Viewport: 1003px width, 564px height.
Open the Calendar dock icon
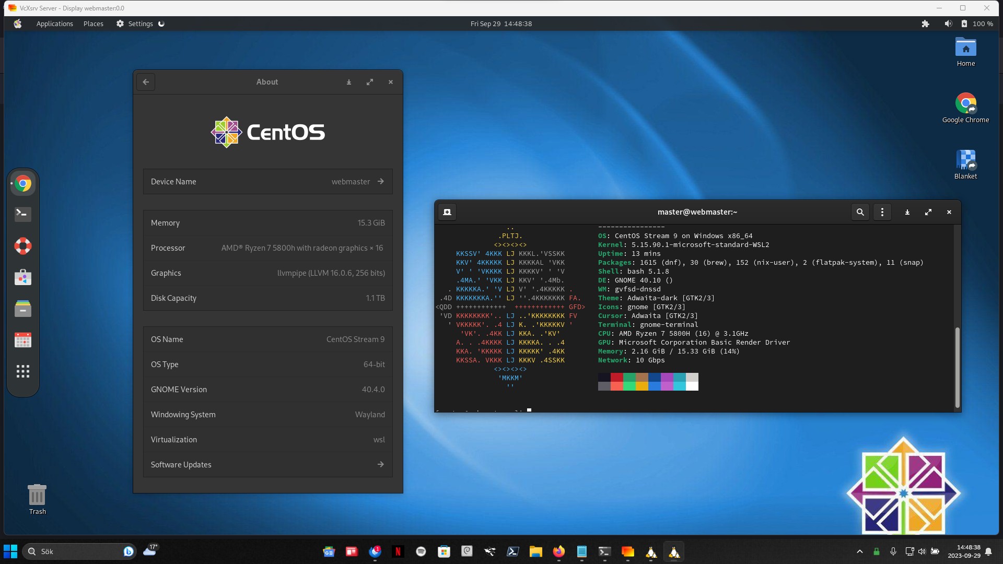(23, 340)
